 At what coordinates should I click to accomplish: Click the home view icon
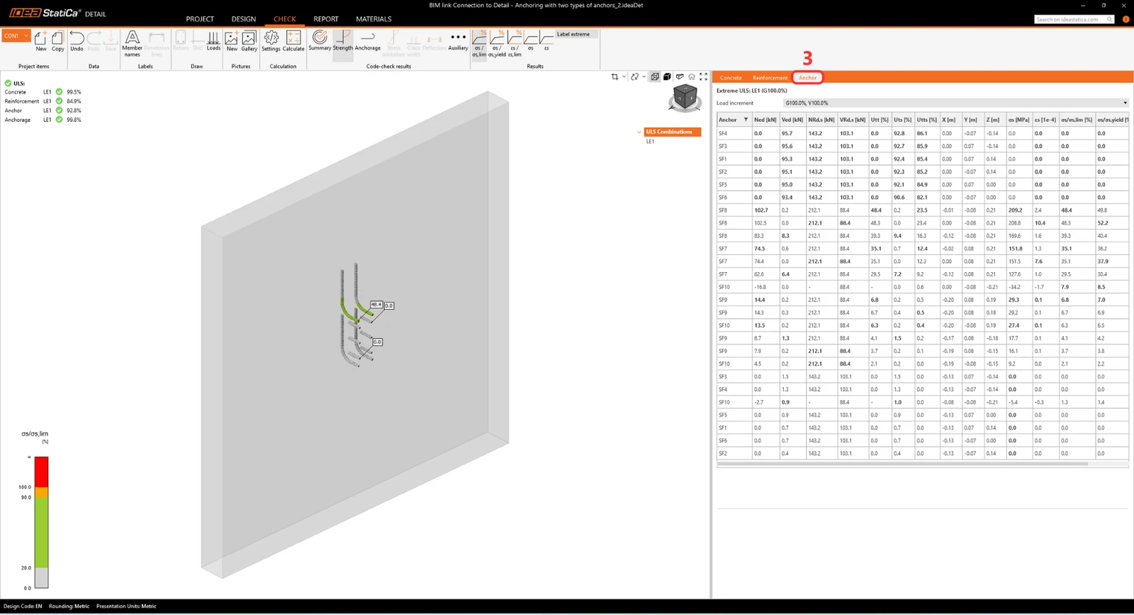click(692, 77)
